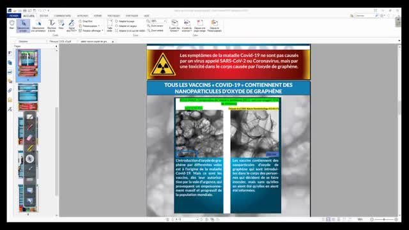The height and width of the screenshot is (230, 409).
Task: Select Adapter la page option
Action: click(125, 21)
